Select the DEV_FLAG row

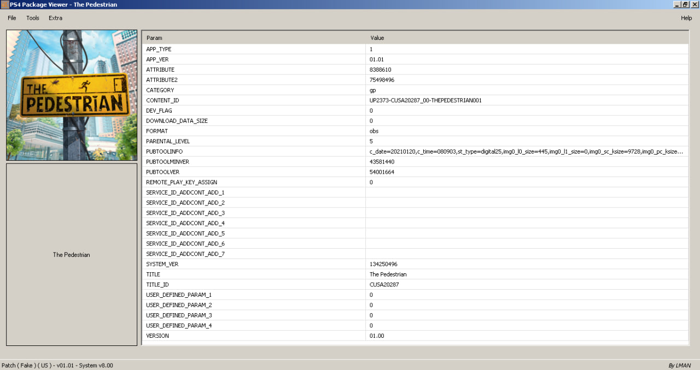click(x=415, y=110)
